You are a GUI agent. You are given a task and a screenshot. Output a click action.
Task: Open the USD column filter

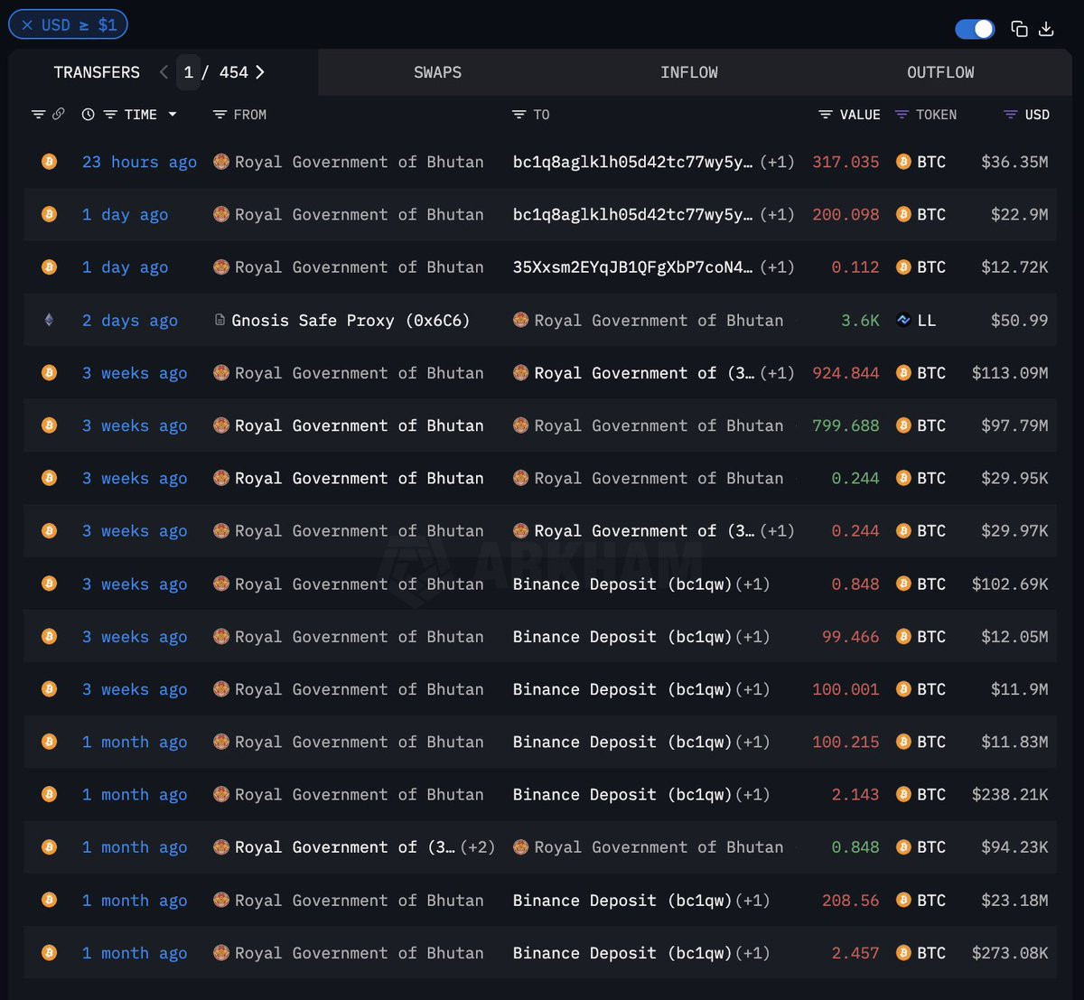(x=1011, y=115)
